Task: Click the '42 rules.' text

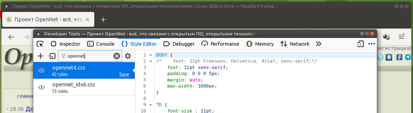Action: coord(60,74)
